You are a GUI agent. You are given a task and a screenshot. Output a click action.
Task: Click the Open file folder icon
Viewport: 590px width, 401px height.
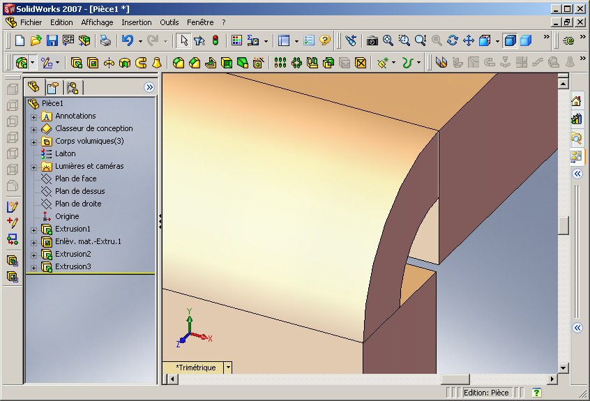[x=36, y=40]
